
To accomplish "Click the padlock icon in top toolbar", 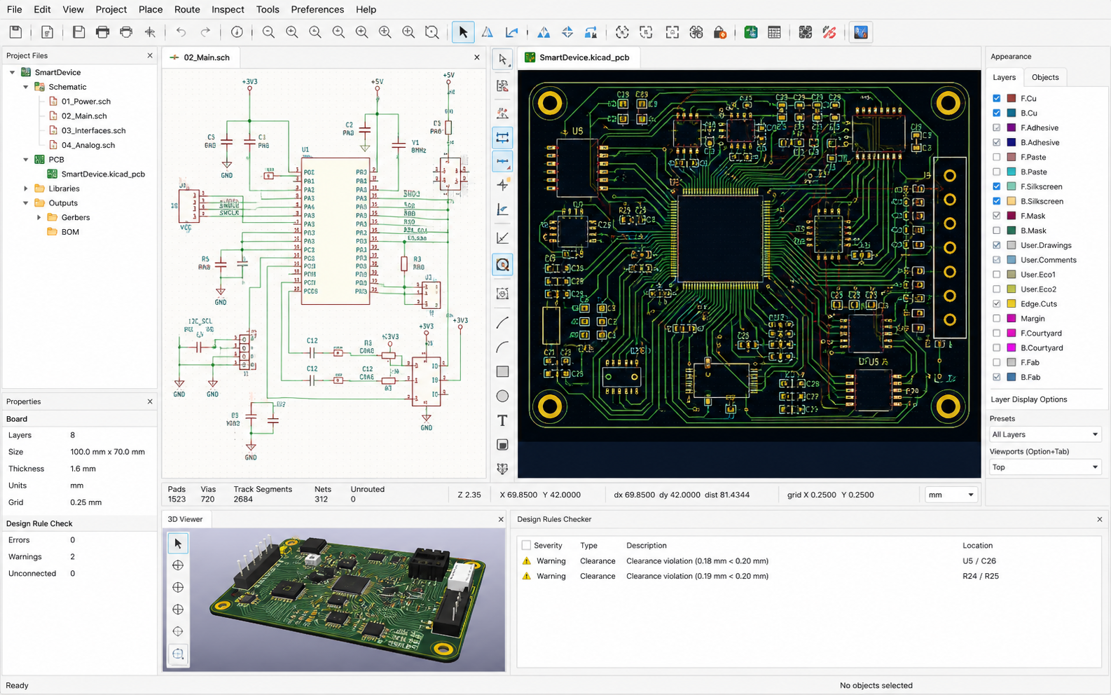I will (x=719, y=32).
